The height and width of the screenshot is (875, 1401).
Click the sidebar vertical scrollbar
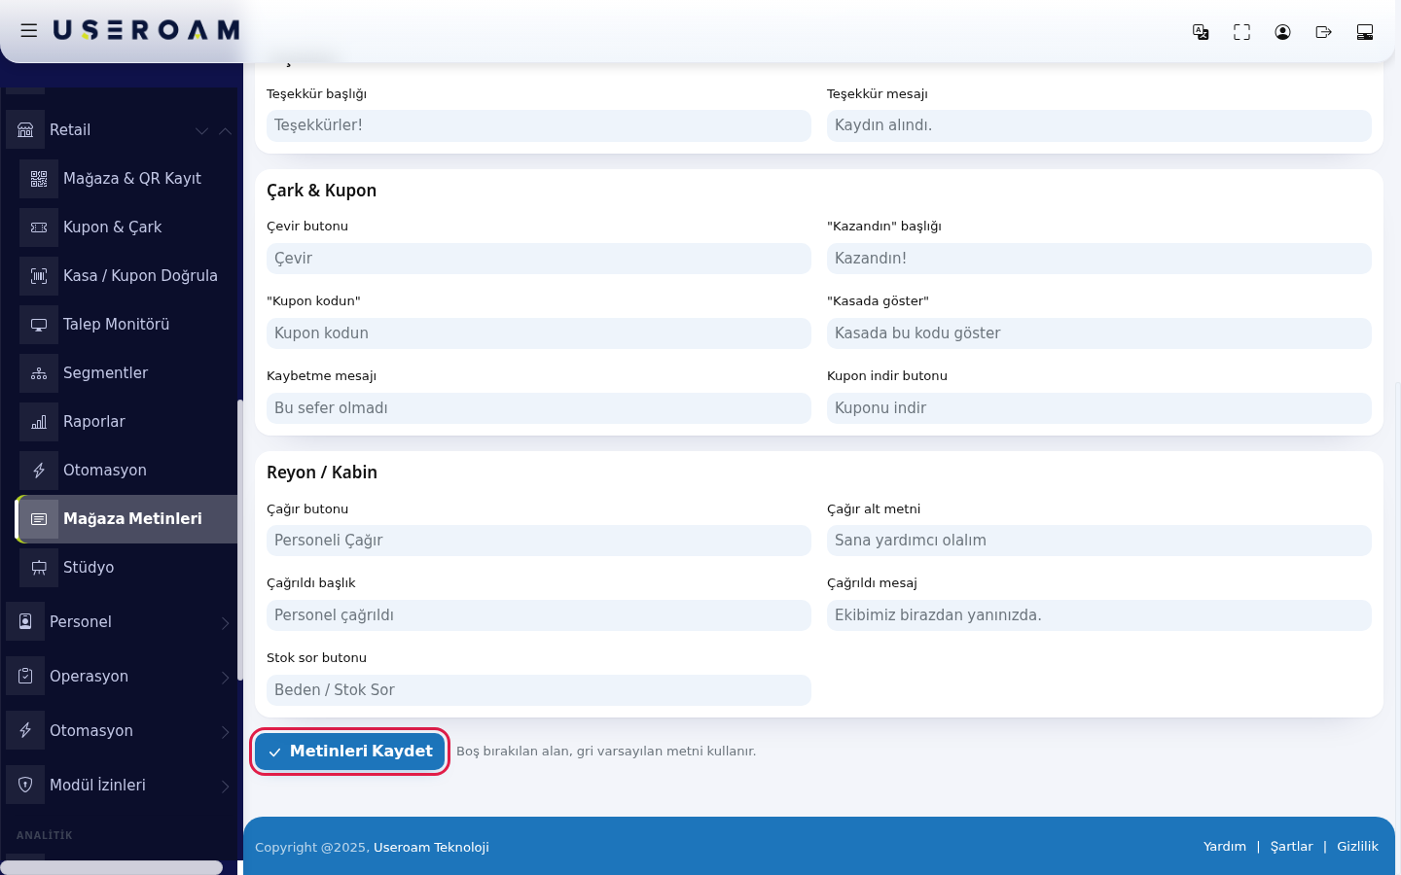[240, 540]
